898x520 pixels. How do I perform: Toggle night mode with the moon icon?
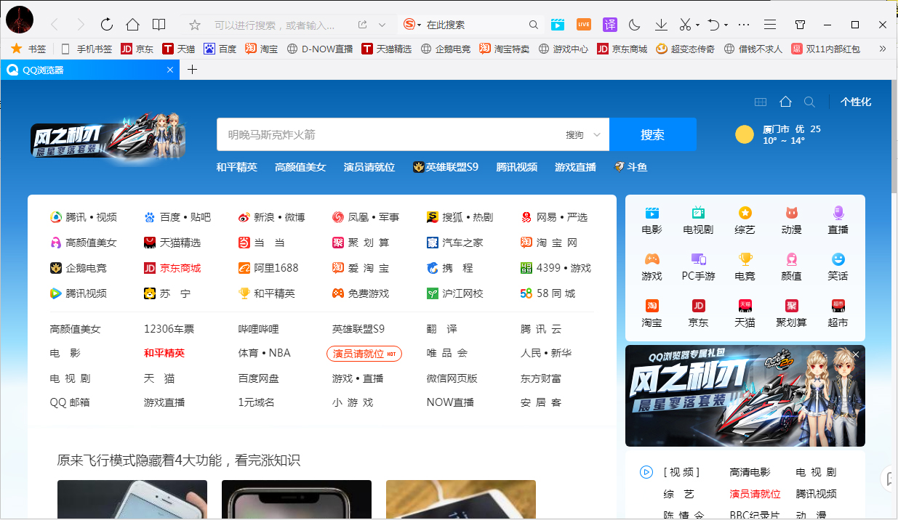tap(634, 24)
